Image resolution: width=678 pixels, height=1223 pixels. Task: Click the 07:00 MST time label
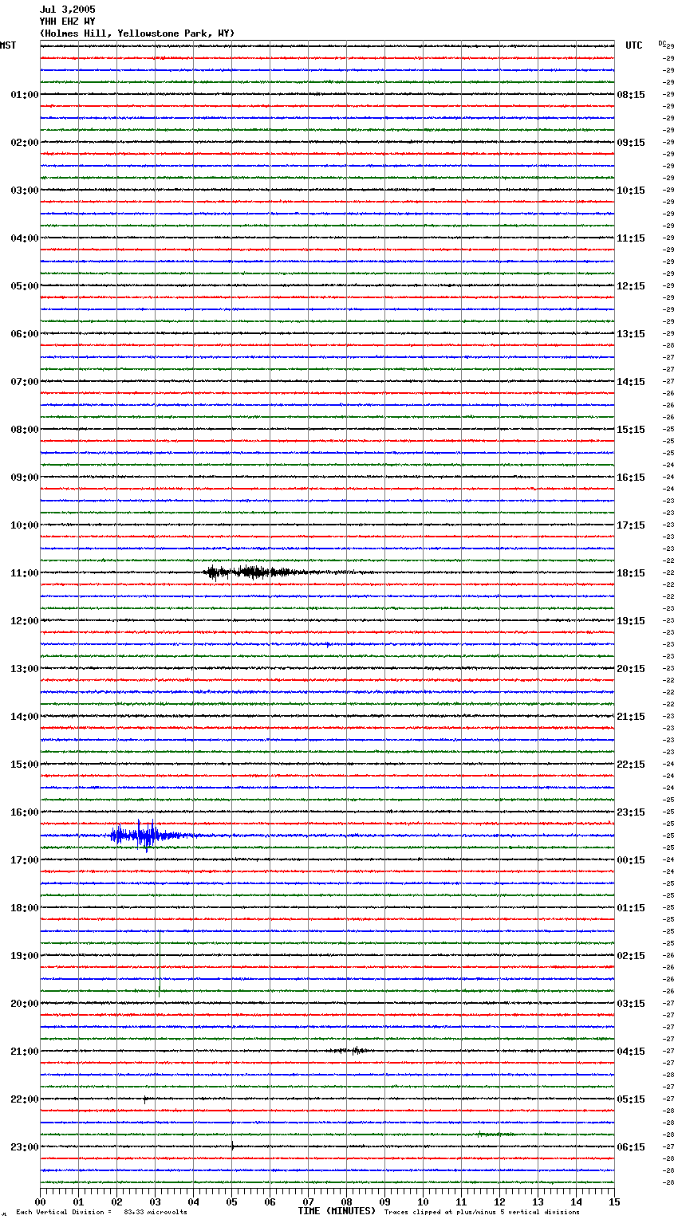click(x=25, y=382)
